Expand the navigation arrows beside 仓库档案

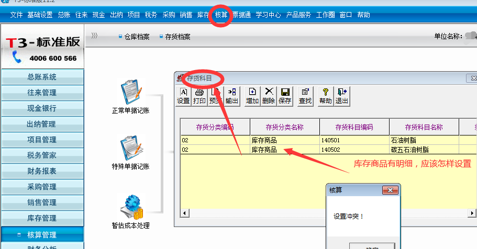click(95, 36)
